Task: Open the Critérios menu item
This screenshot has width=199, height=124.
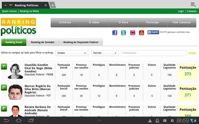Action: [x=65, y=23]
